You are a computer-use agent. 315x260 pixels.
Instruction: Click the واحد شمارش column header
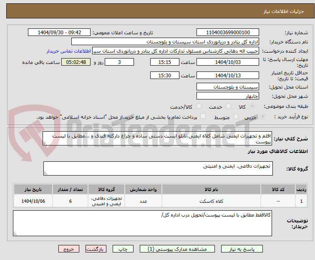[x=143, y=189]
